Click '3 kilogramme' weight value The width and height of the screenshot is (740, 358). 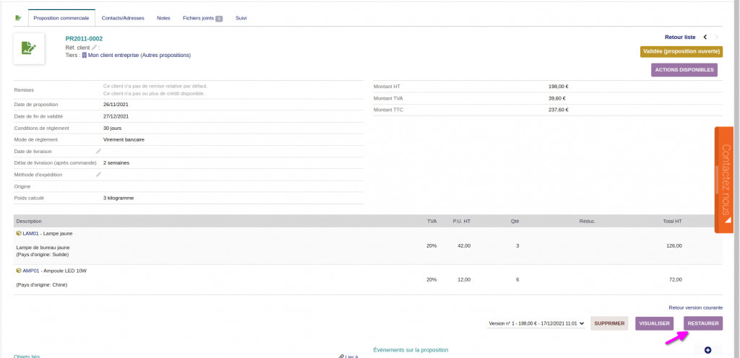click(x=119, y=198)
